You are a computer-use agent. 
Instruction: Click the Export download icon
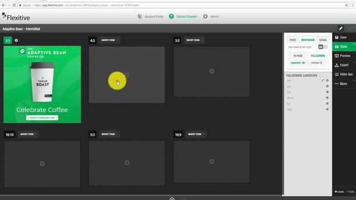click(x=337, y=65)
